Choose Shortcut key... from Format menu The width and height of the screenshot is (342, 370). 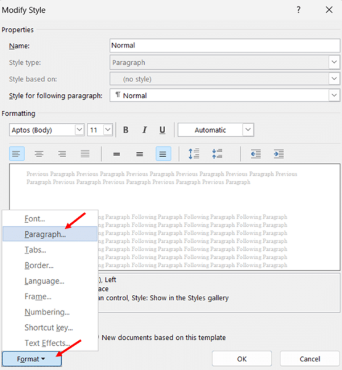click(50, 327)
